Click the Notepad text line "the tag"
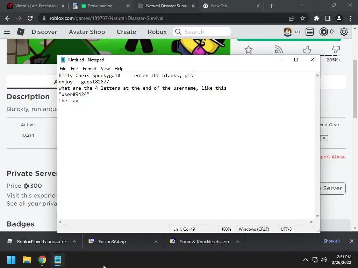Image resolution: width=358 pixels, height=268 pixels. [69, 101]
